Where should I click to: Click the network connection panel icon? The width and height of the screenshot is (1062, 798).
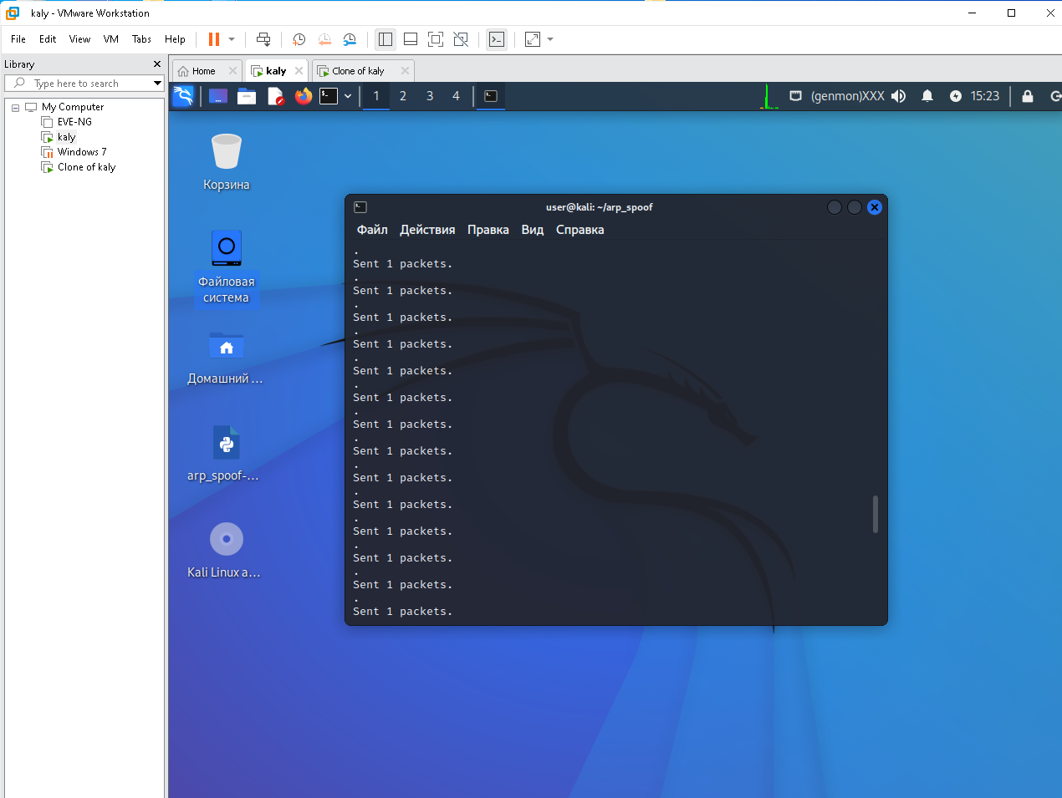point(796,96)
